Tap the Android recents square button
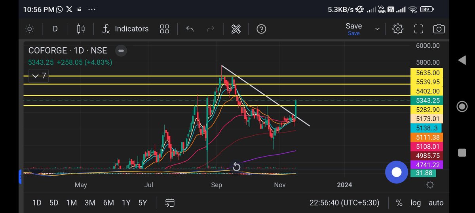Image resolution: width=475 pixels, height=213 pixels. (462, 153)
